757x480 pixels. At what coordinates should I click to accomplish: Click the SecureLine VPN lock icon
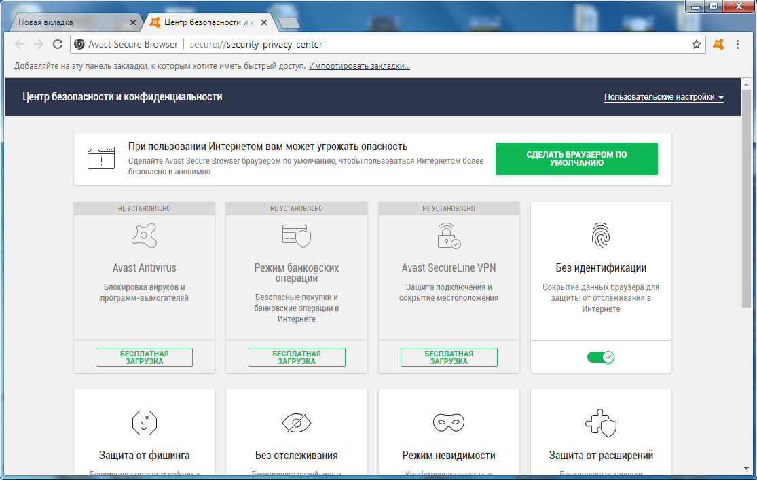point(449,236)
